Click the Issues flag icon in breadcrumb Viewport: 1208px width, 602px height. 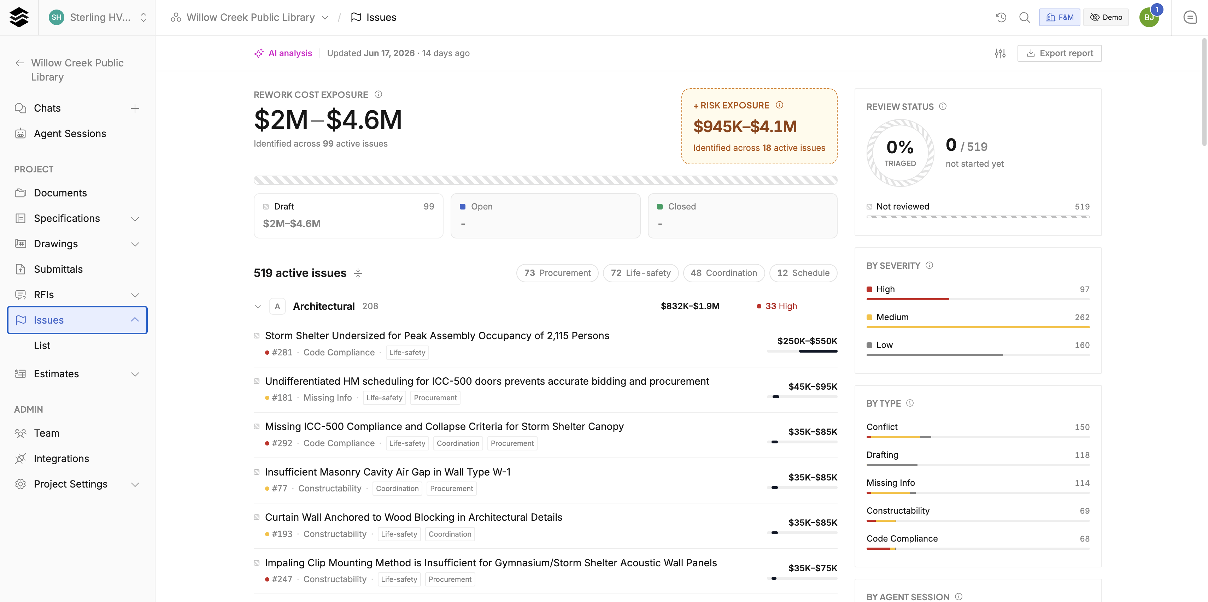click(x=356, y=17)
